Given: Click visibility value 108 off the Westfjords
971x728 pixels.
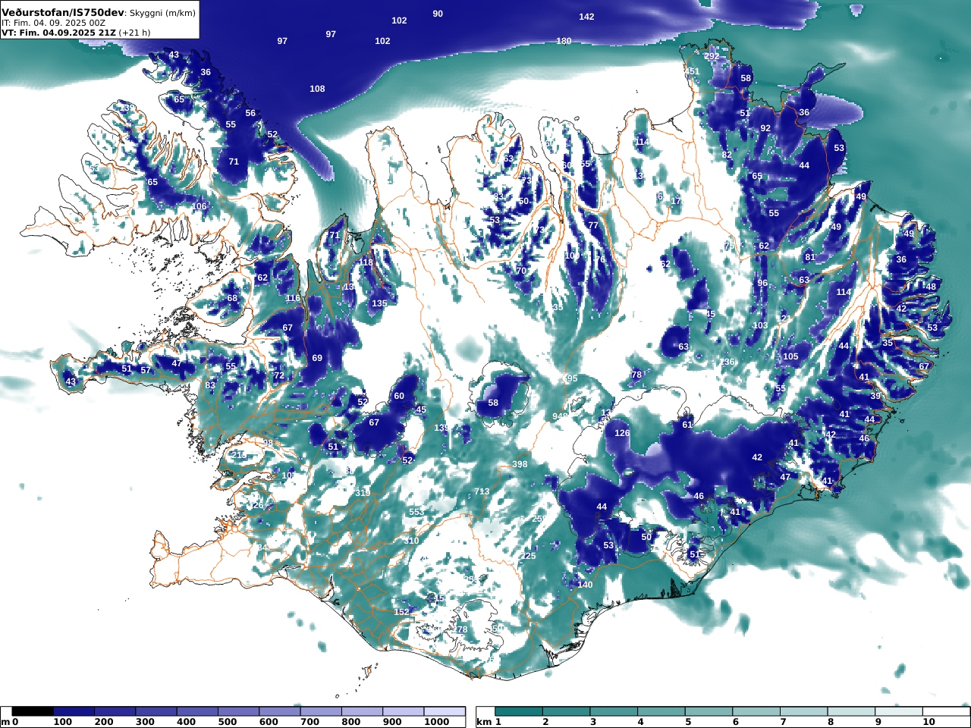Looking at the screenshot, I should point(317,89).
